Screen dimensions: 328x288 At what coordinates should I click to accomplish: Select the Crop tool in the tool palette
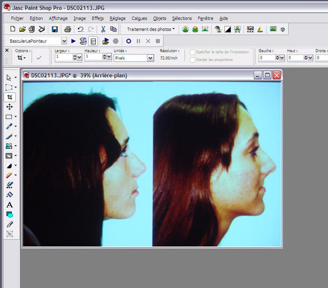9,97
